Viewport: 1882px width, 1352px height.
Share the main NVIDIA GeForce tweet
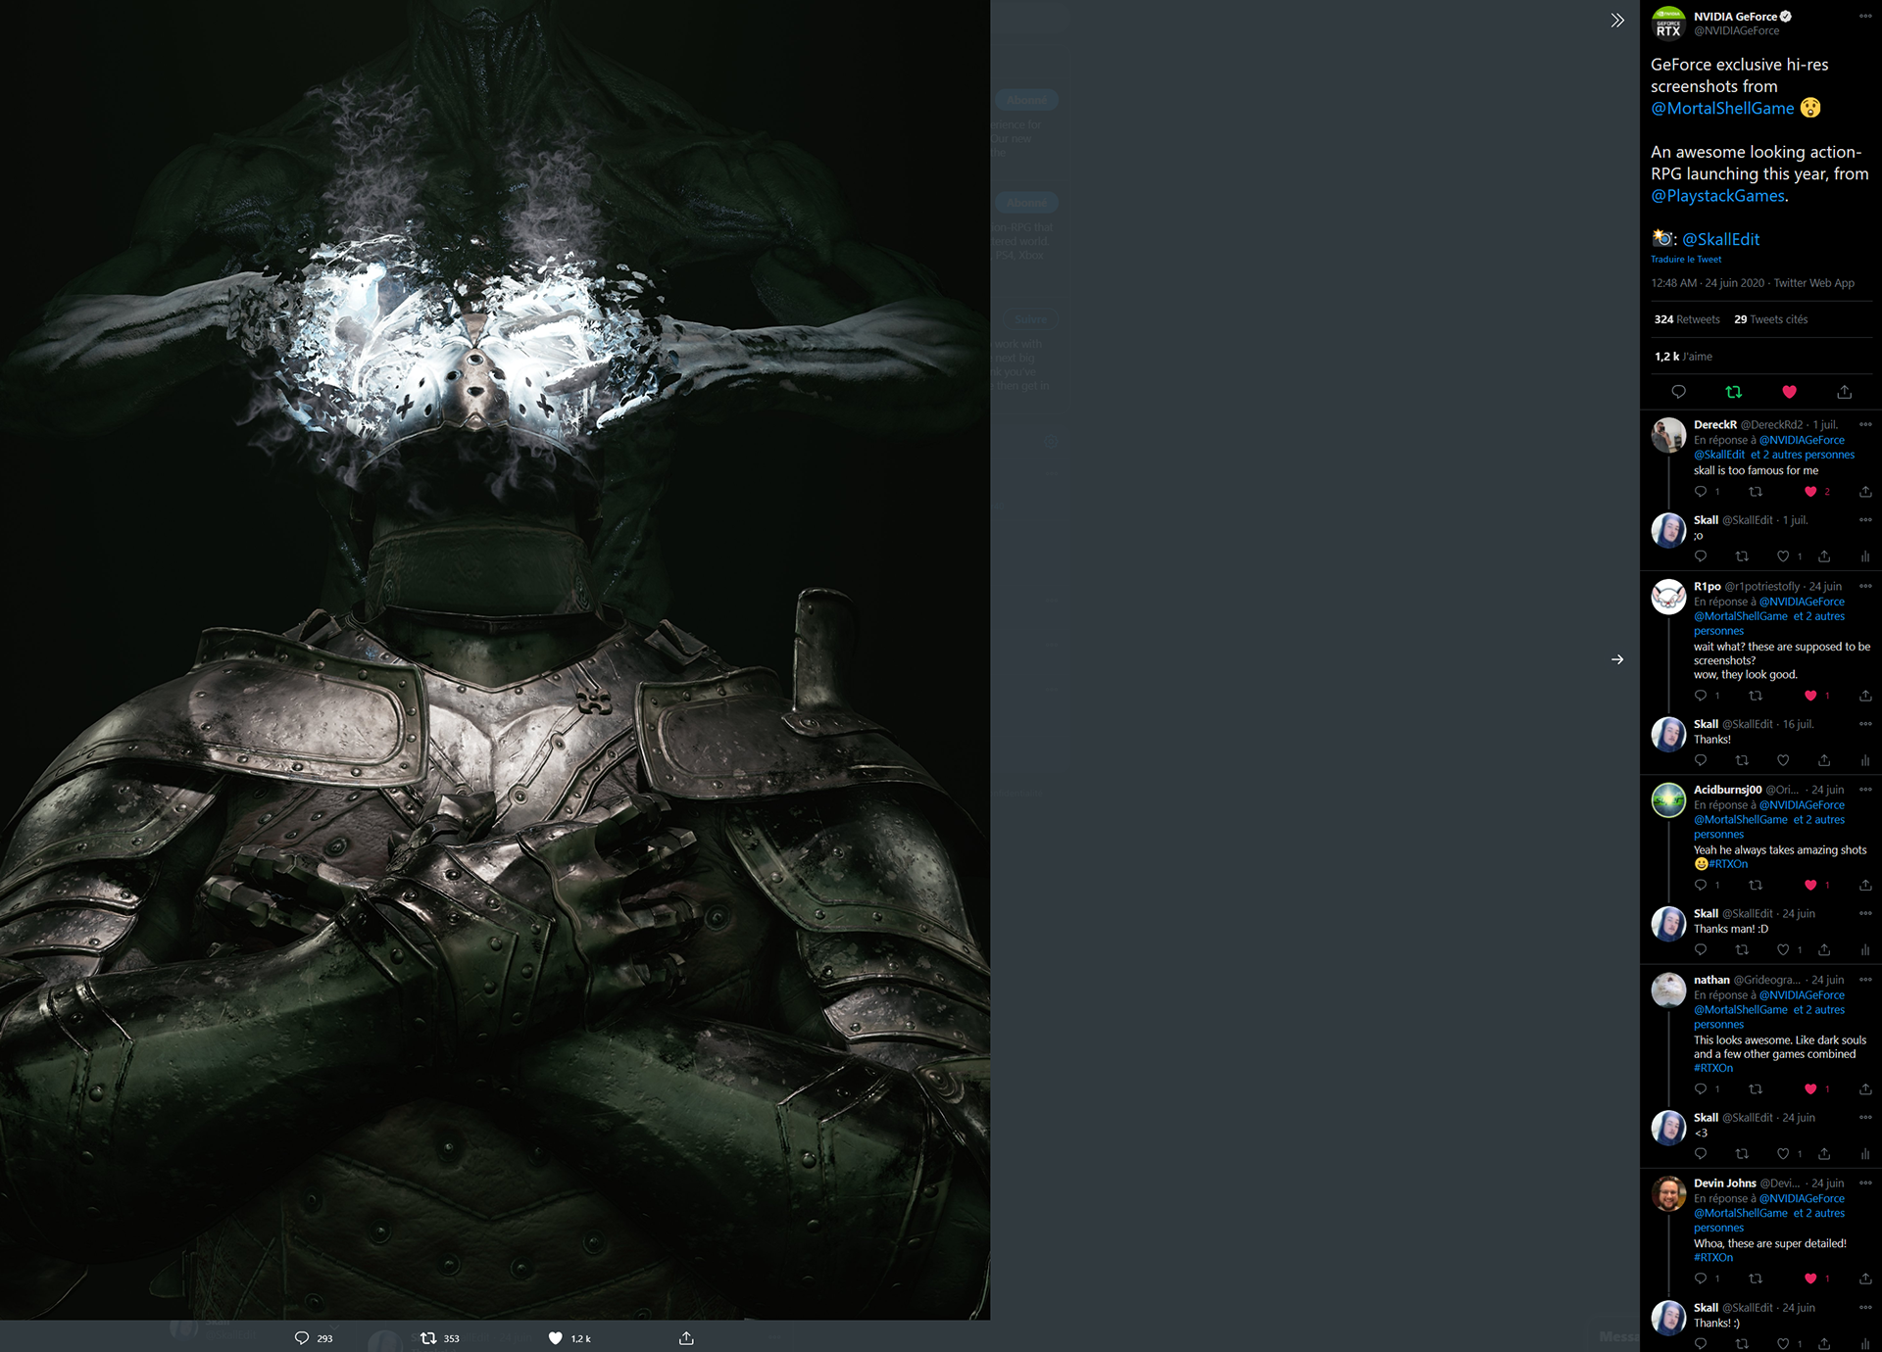[x=1844, y=392]
